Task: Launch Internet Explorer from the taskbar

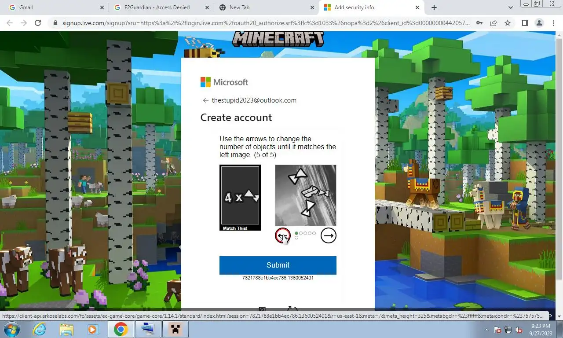Action: pos(40,329)
